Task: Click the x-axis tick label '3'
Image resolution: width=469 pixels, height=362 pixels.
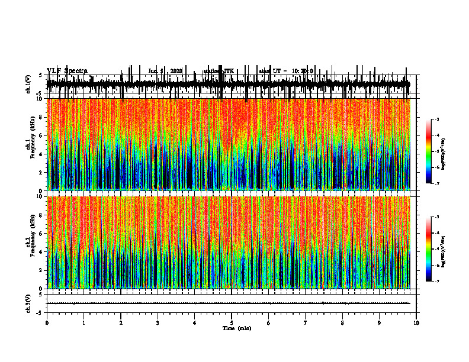Action: pyautogui.click(x=158, y=323)
